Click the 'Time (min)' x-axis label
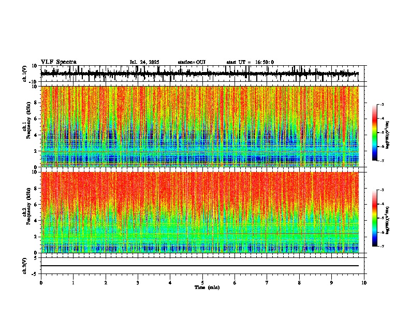The image size is (410, 317). click(207, 287)
